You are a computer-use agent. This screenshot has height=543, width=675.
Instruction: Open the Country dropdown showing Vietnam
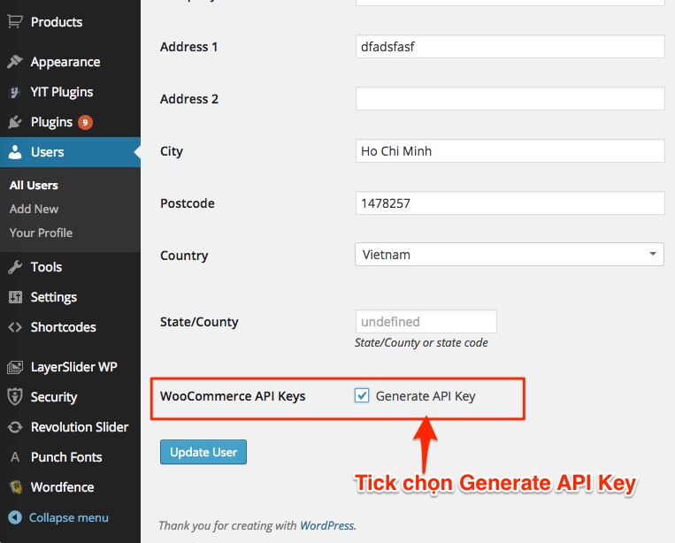click(510, 255)
